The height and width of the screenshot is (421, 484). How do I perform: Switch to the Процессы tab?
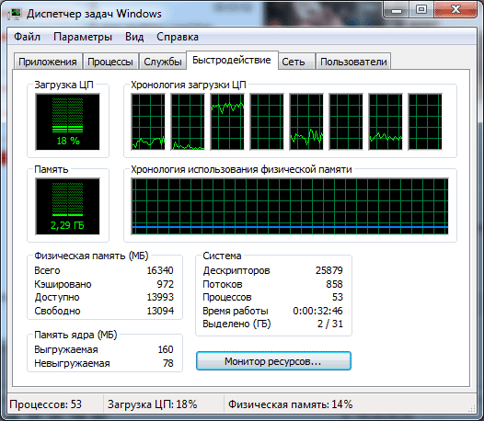point(110,62)
